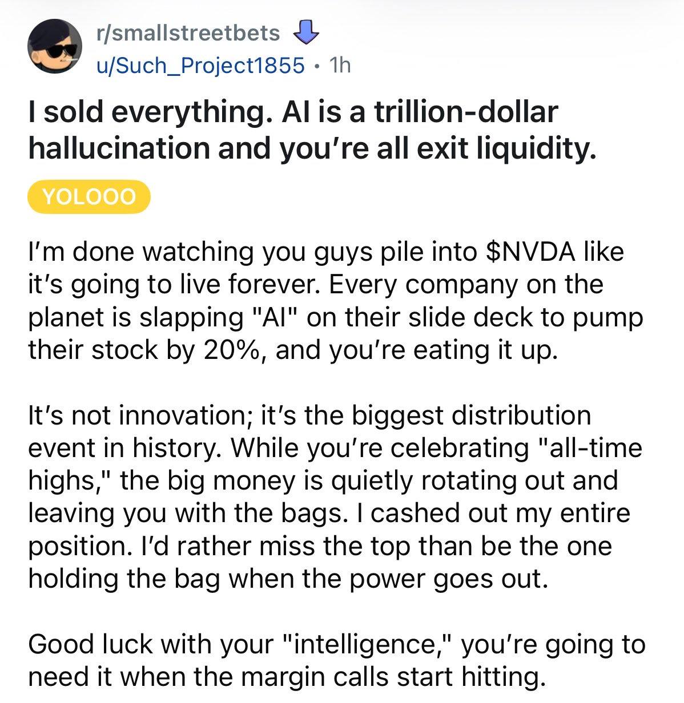Click the quoted word "intelligence,"
Viewport: 684px width, 703px height.
(369, 645)
